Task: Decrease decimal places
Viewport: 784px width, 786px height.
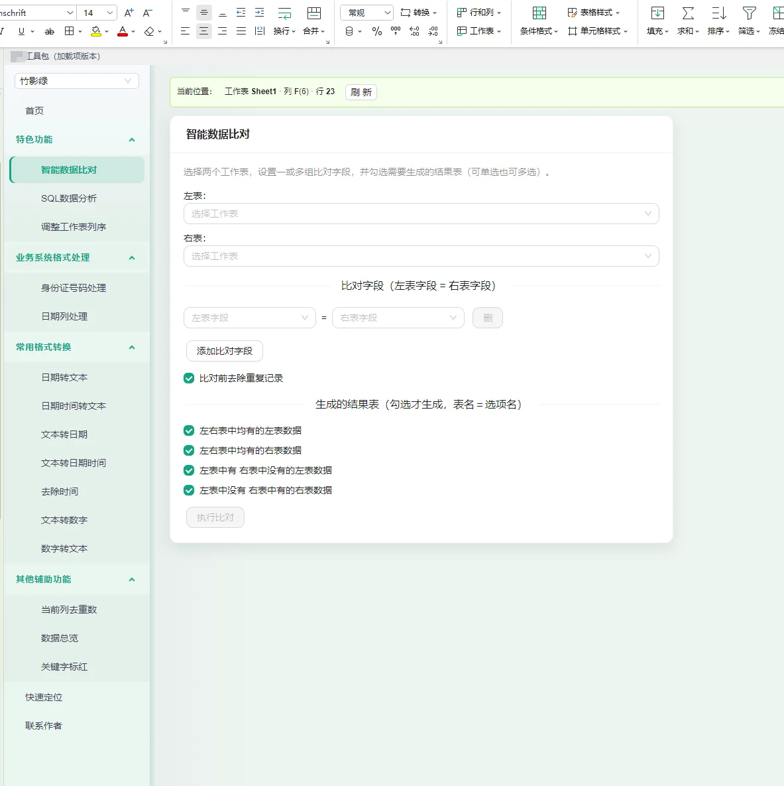Action: pos(433,31)
